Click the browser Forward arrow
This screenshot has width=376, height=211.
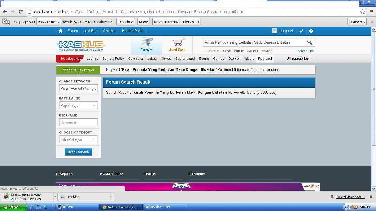click(x=13, y=12)
